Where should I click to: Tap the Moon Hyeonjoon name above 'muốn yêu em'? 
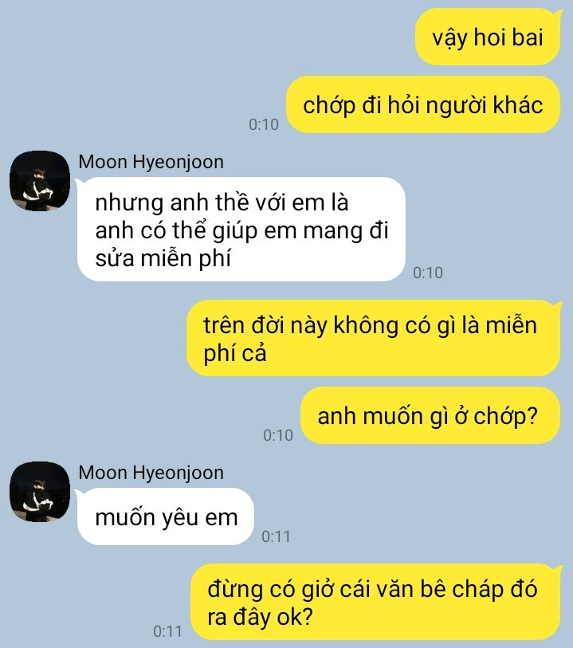(151, 473)
